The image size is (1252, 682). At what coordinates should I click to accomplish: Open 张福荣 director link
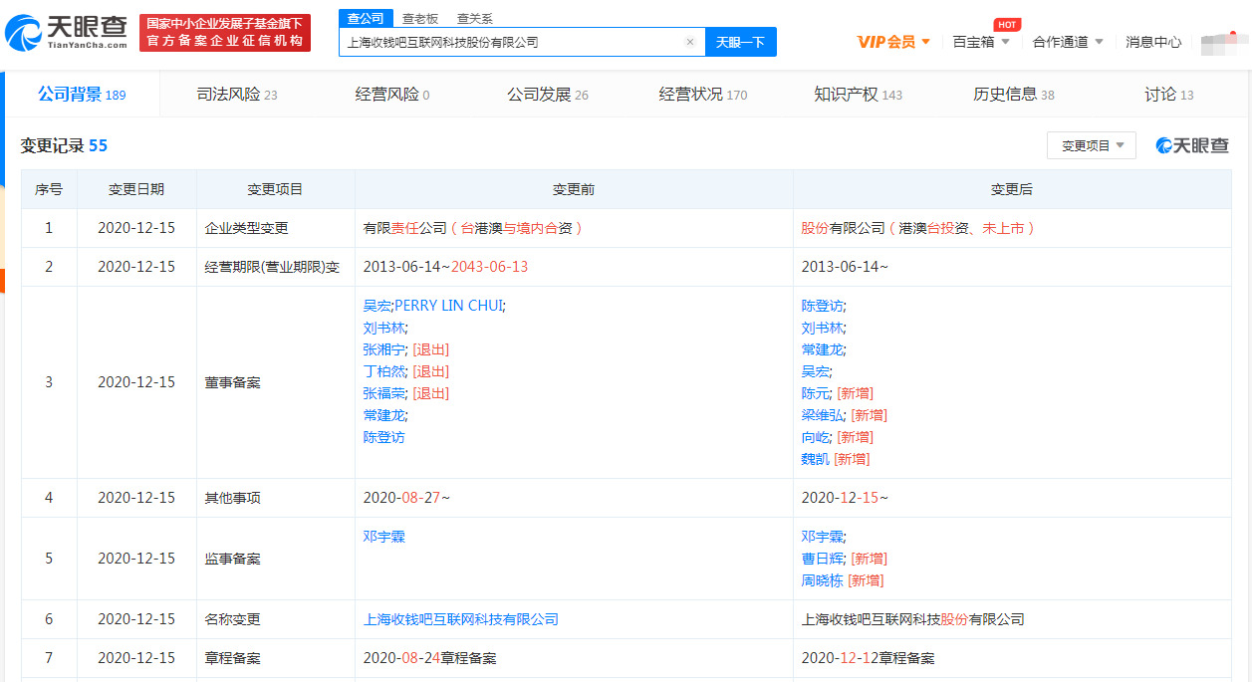pos(384,393)
